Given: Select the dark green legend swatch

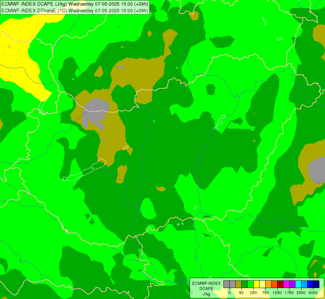Looking at the screenshot, I should (x=245, y=284).
